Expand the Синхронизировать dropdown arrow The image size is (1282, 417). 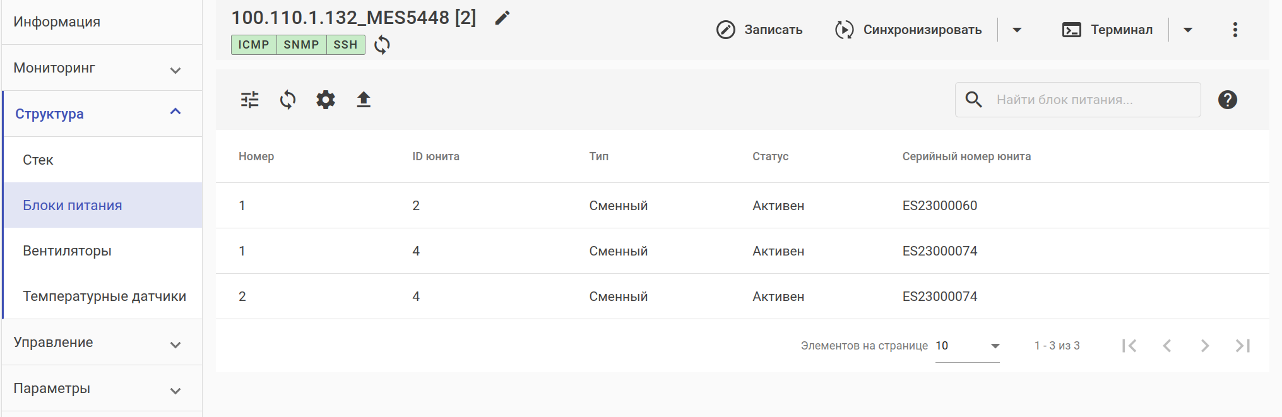[x=1017, y=30]
